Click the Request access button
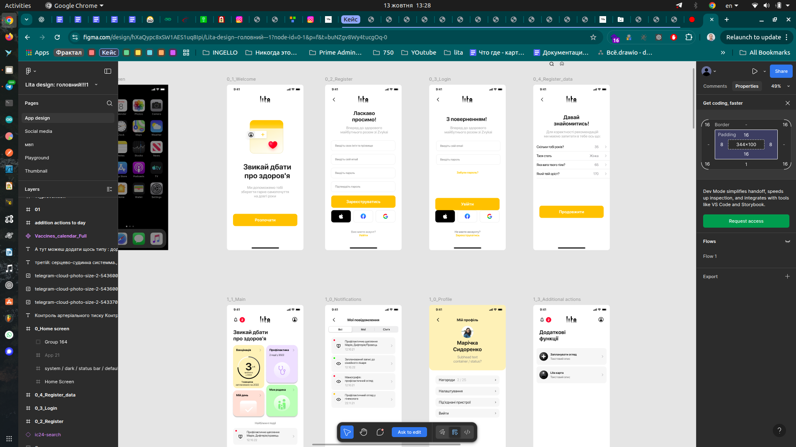Image resolution: width=796 pixels, height=447 pixels. 745,221
